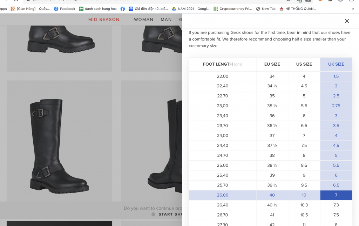Click the side-zip boot product image
Viewport: 359px width, 226px height.
151,141
